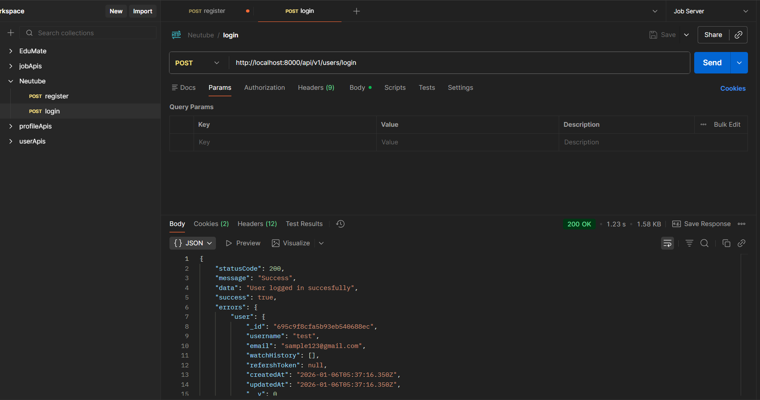Open the JSON format dropdown
Screen dimensions: 760x400
pos(193,243)
